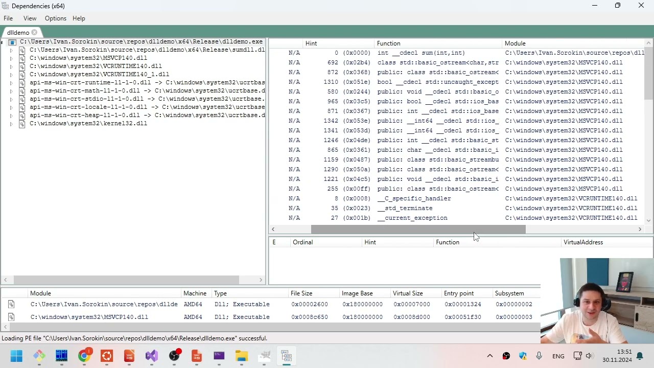Open Visual Studio from the taskbar

(152, 356)
